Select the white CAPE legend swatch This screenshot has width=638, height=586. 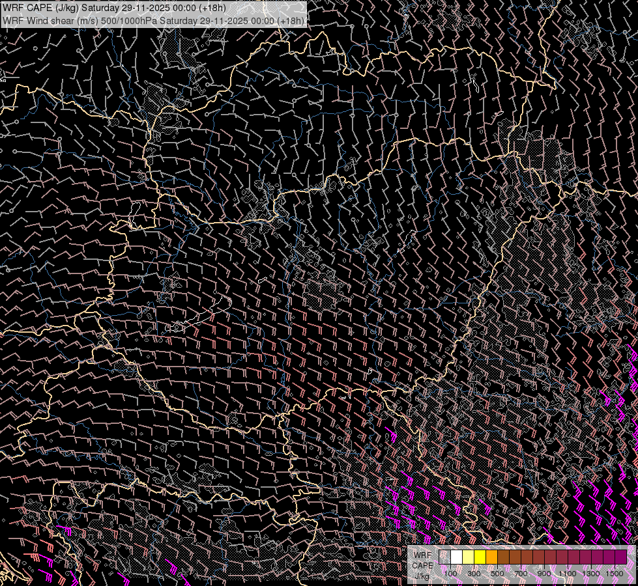(x=456, y=557)
